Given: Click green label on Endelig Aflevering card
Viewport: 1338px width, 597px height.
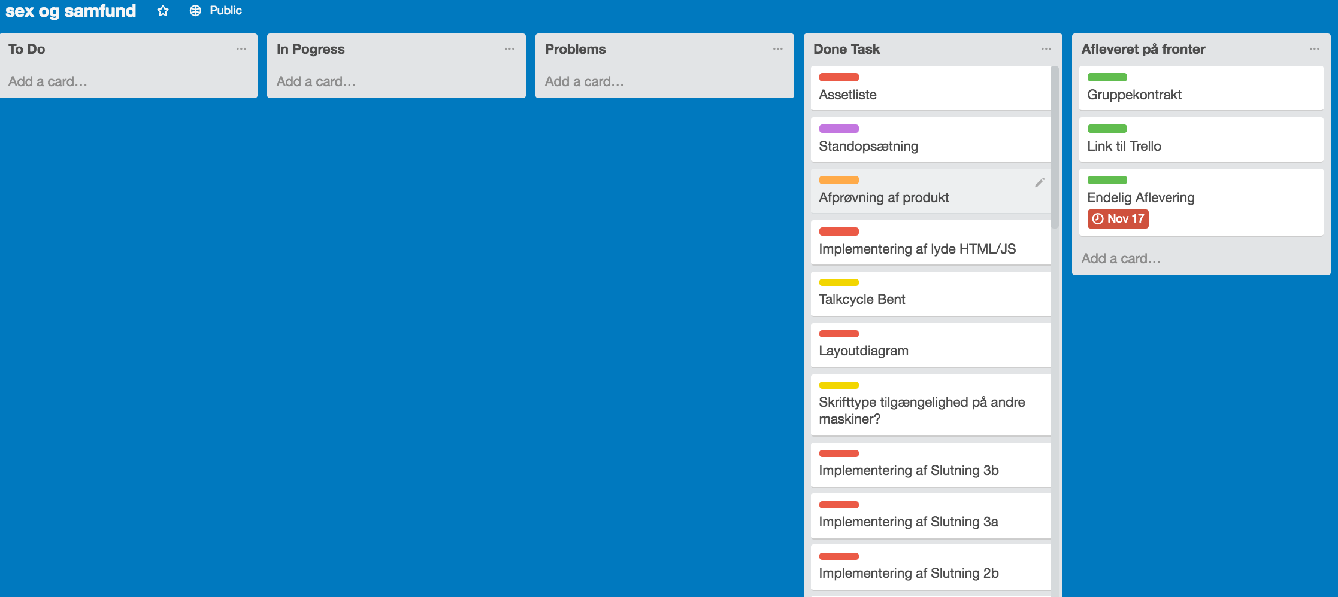Looking at the screenshot, I should pyautogui.click(x=1107, y=180).
